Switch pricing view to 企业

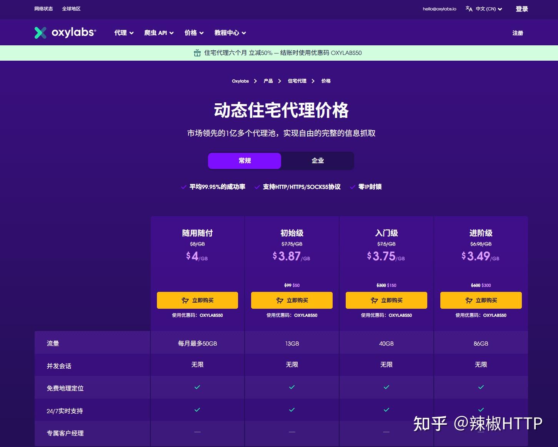(317, 161)
